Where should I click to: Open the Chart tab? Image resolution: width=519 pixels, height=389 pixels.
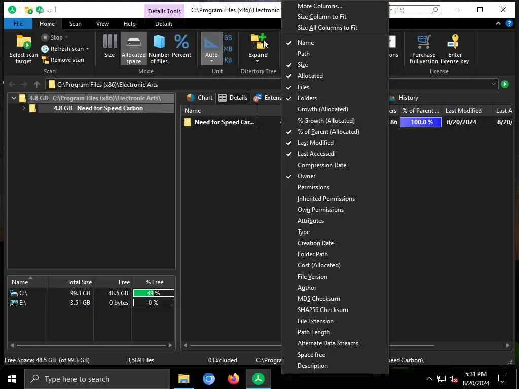[x=200, y=98]
